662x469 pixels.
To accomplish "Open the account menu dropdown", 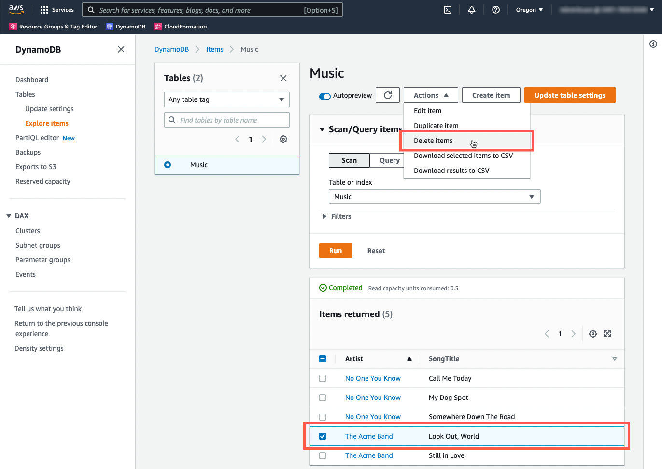I will [x=606, y=10].
